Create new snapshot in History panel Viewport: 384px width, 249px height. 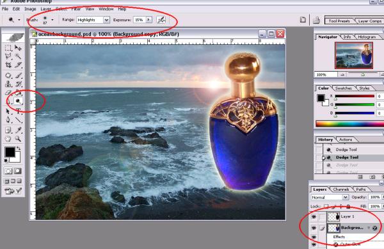click(x=372, y=177)
